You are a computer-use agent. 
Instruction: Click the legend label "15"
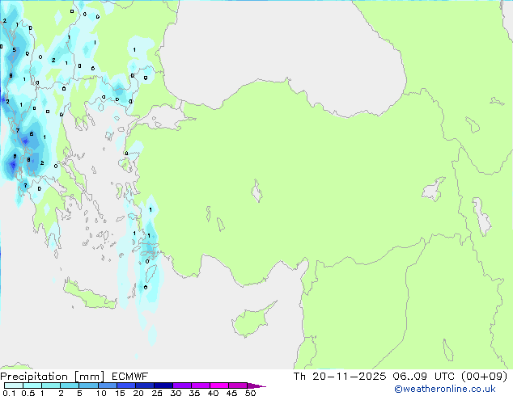(x=120, y=393)
